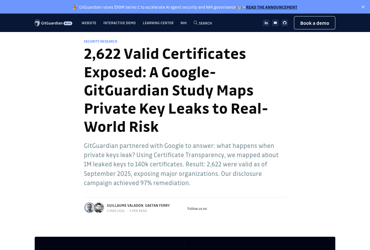
Task: Go to INTERACTIVE DEMO in navigation
Action: tap(119, 23)
